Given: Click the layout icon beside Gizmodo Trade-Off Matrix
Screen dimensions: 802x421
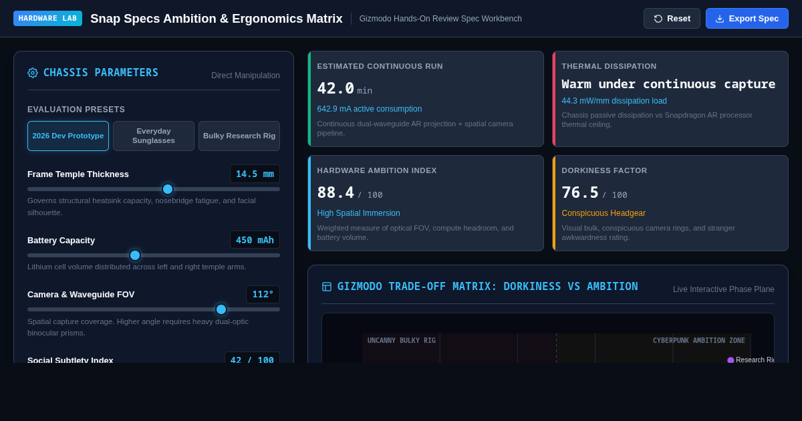Looking at the screenshot, I should tap(327, 287).
